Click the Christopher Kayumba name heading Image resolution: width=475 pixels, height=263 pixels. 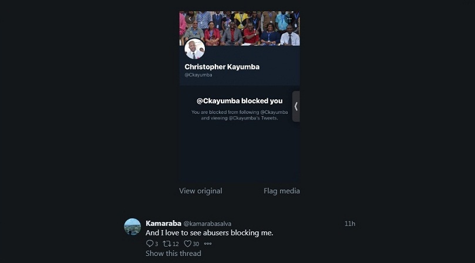222,67
